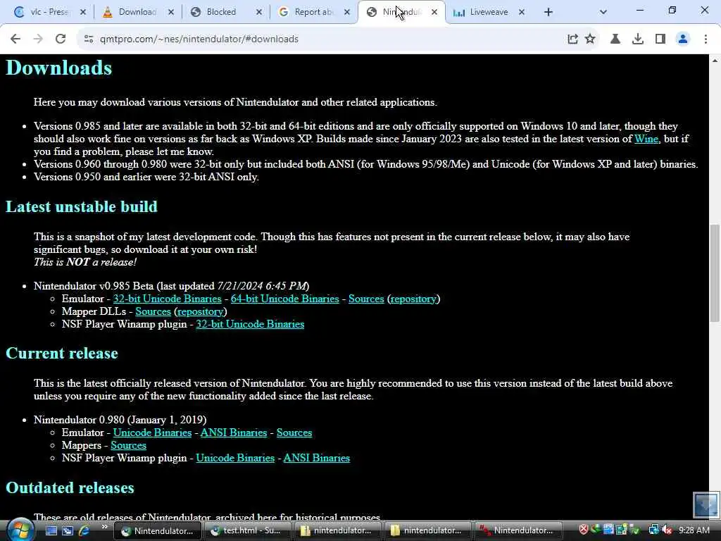Image resolution: width=721 pixels, height=541 pixels.
Task: Open 0.980 Emulator Sources link
Action: (294, 433)
